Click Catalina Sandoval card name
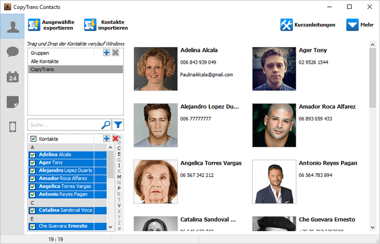 pos(208,220)
